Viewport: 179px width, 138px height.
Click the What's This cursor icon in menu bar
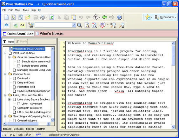(x=39, y=10)
